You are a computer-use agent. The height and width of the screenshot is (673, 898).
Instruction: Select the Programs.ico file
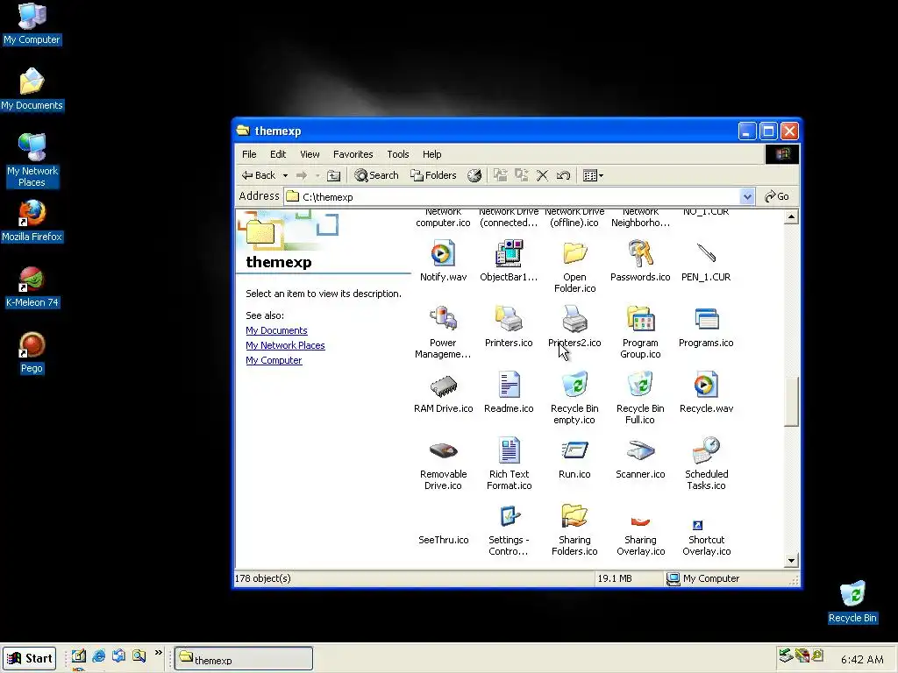(x=706, y=319)
